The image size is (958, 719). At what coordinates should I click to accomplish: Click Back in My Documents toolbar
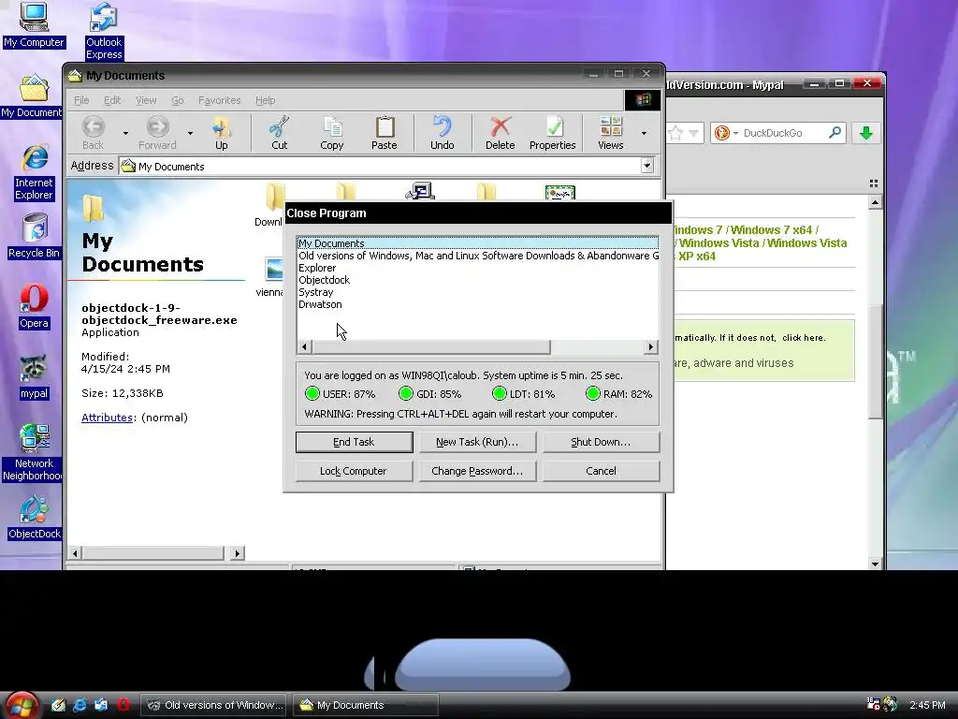point(93,133)
